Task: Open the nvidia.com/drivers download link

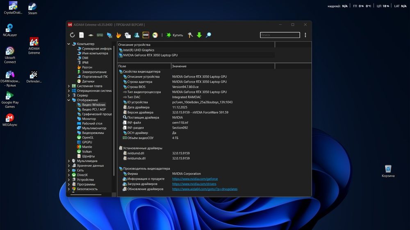Action: (194, 184)
